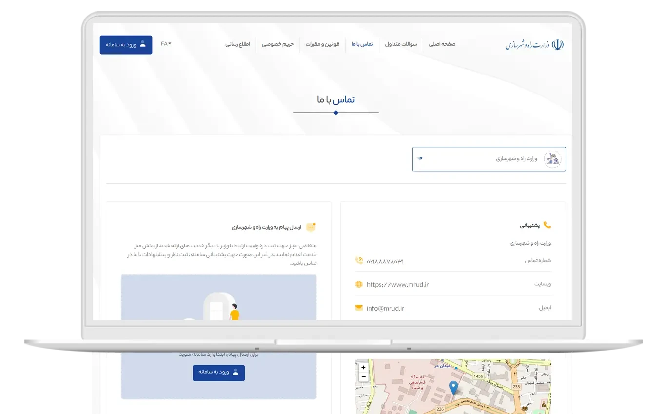This screenshot has height=414, width=666.
Task: Click the globe website icon
Action: 359,284
